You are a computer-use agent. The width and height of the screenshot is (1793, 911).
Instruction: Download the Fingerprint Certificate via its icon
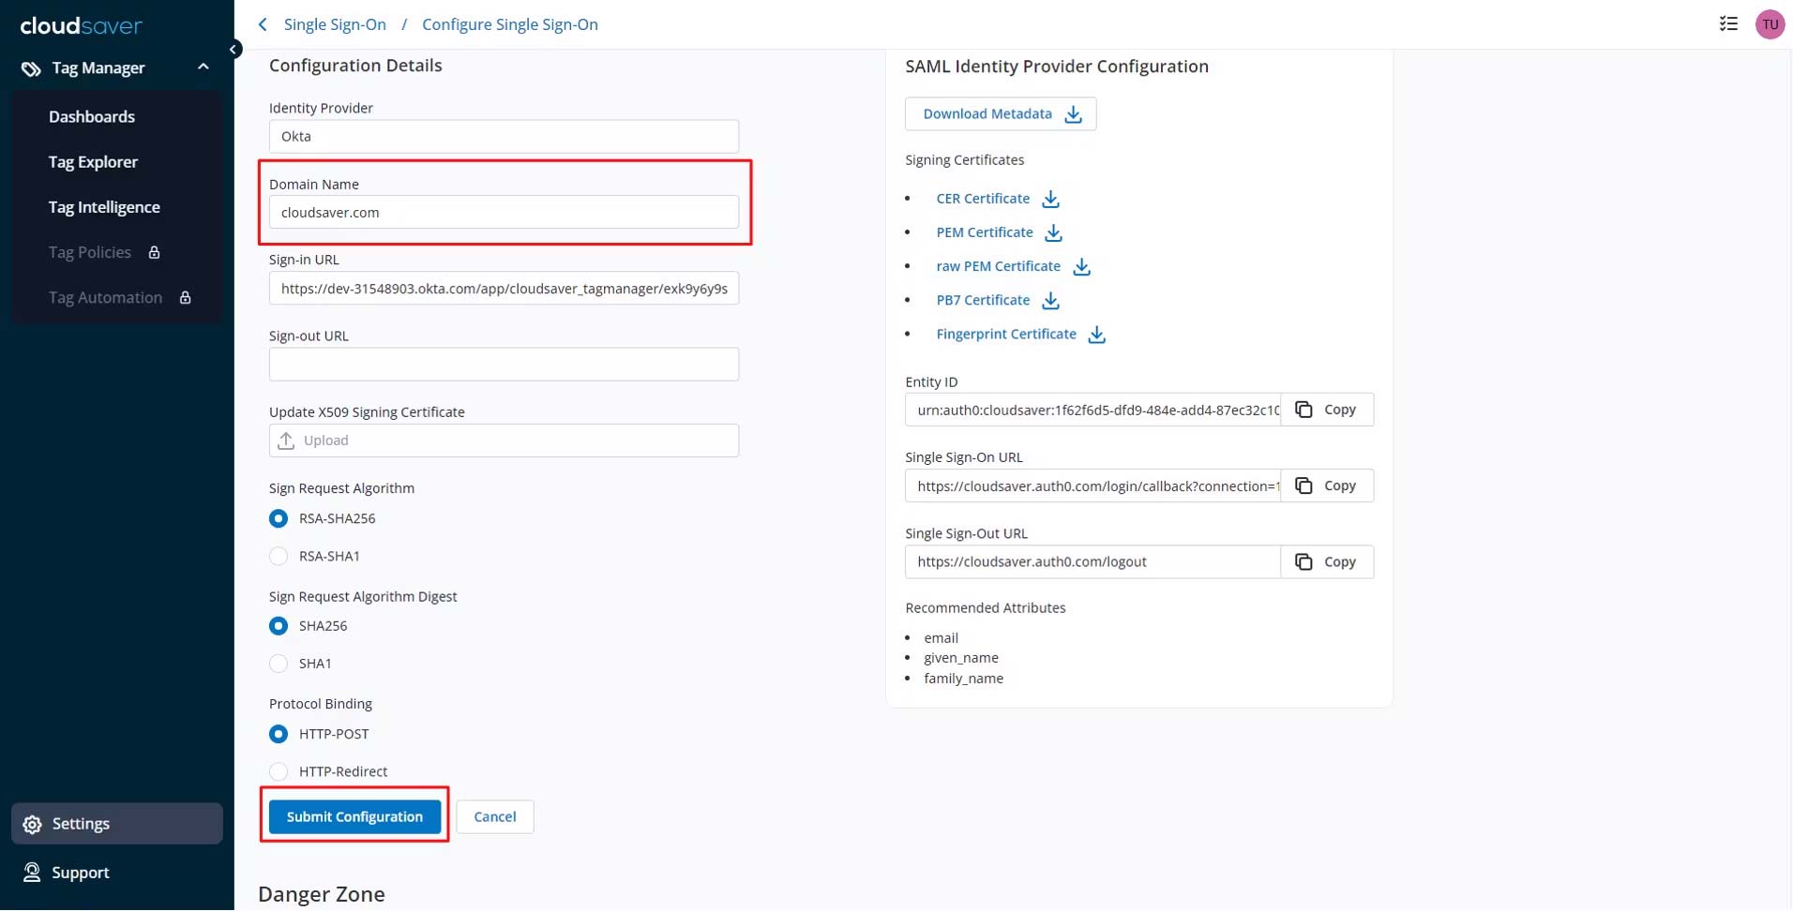[1096, 335]
